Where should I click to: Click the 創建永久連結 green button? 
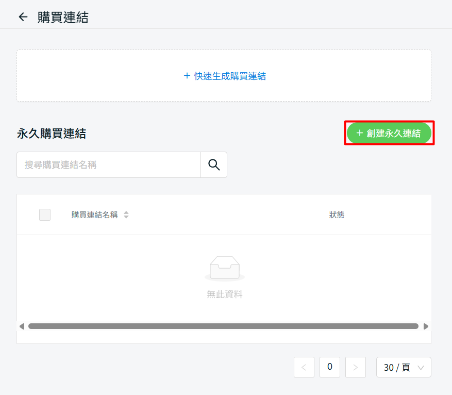pyautogui.click(x=389, y=133)
